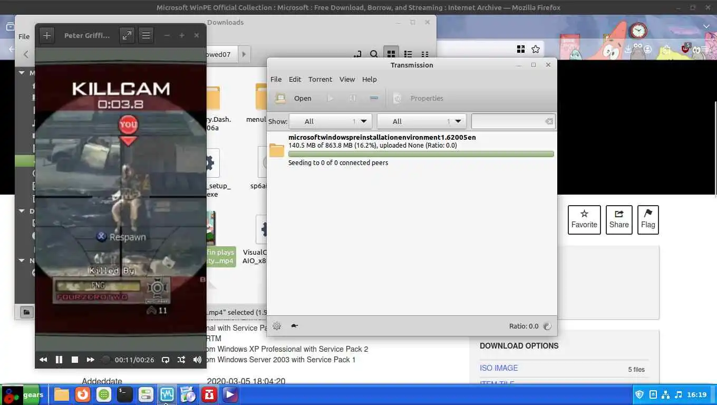Switch file manager to icon view
The height and width of the screenshot is (405, 717).
(x=391, y=54)
